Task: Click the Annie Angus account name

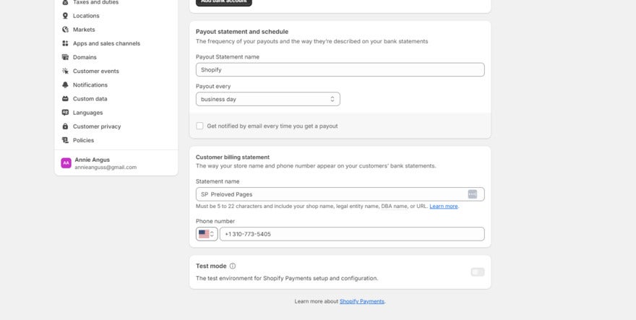Action: point(92,160)
